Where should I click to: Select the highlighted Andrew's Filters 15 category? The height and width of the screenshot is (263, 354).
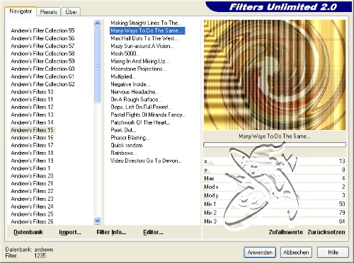[33, 130]
